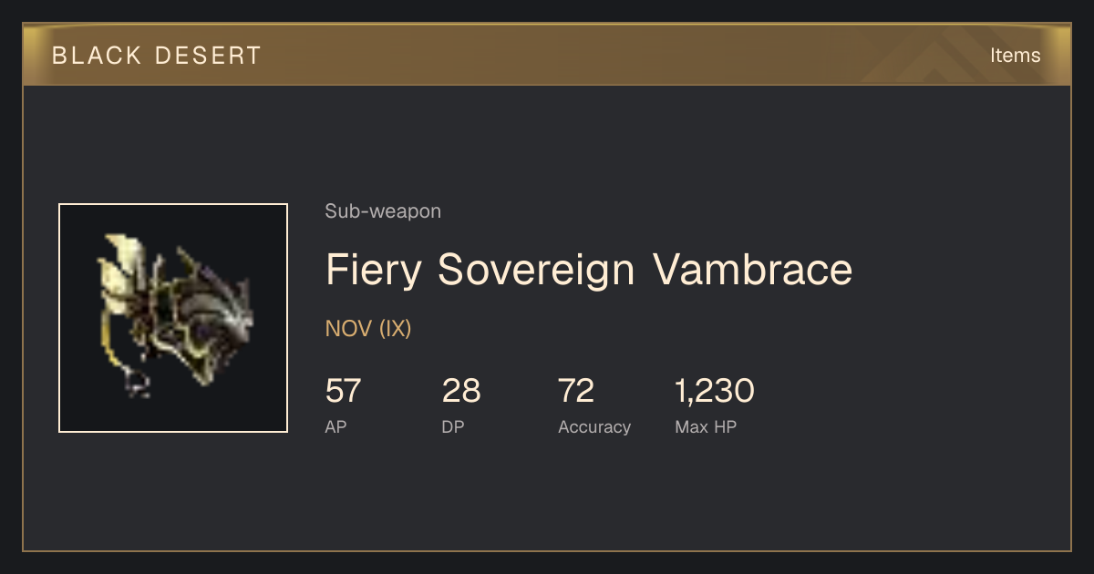Image resolution: width=1094 pixels, height=574 pixels.
Task: Click the empty dark card area below stats
Action: tap(547, 497)
